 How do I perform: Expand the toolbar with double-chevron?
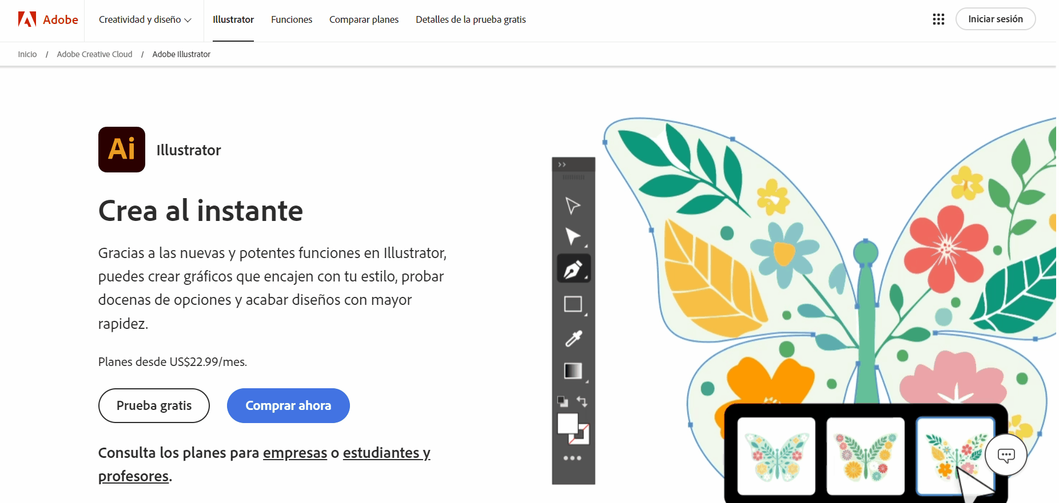pos(562,164)
